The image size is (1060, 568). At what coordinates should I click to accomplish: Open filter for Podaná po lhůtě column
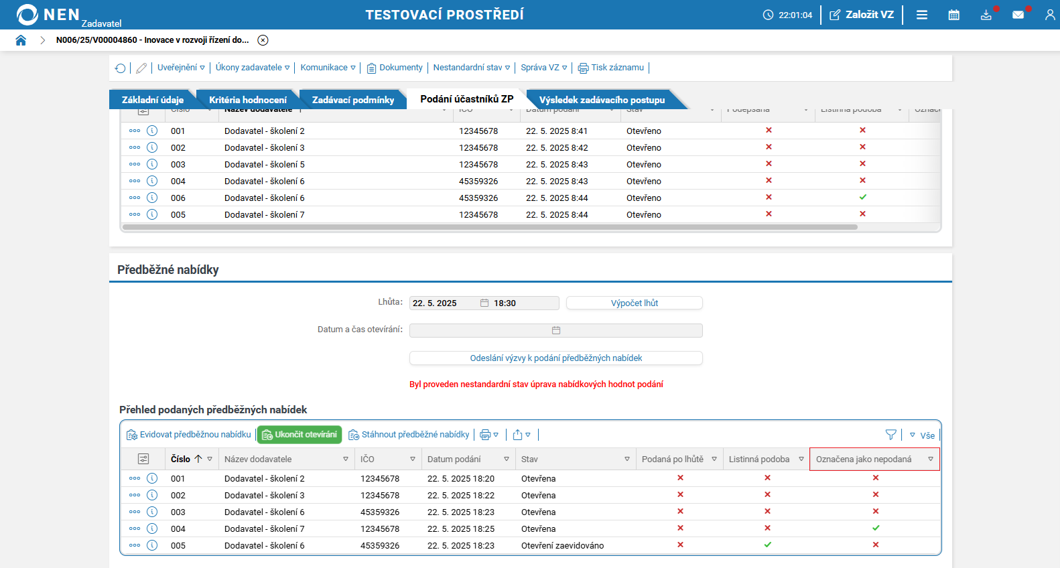coord(714,459)
